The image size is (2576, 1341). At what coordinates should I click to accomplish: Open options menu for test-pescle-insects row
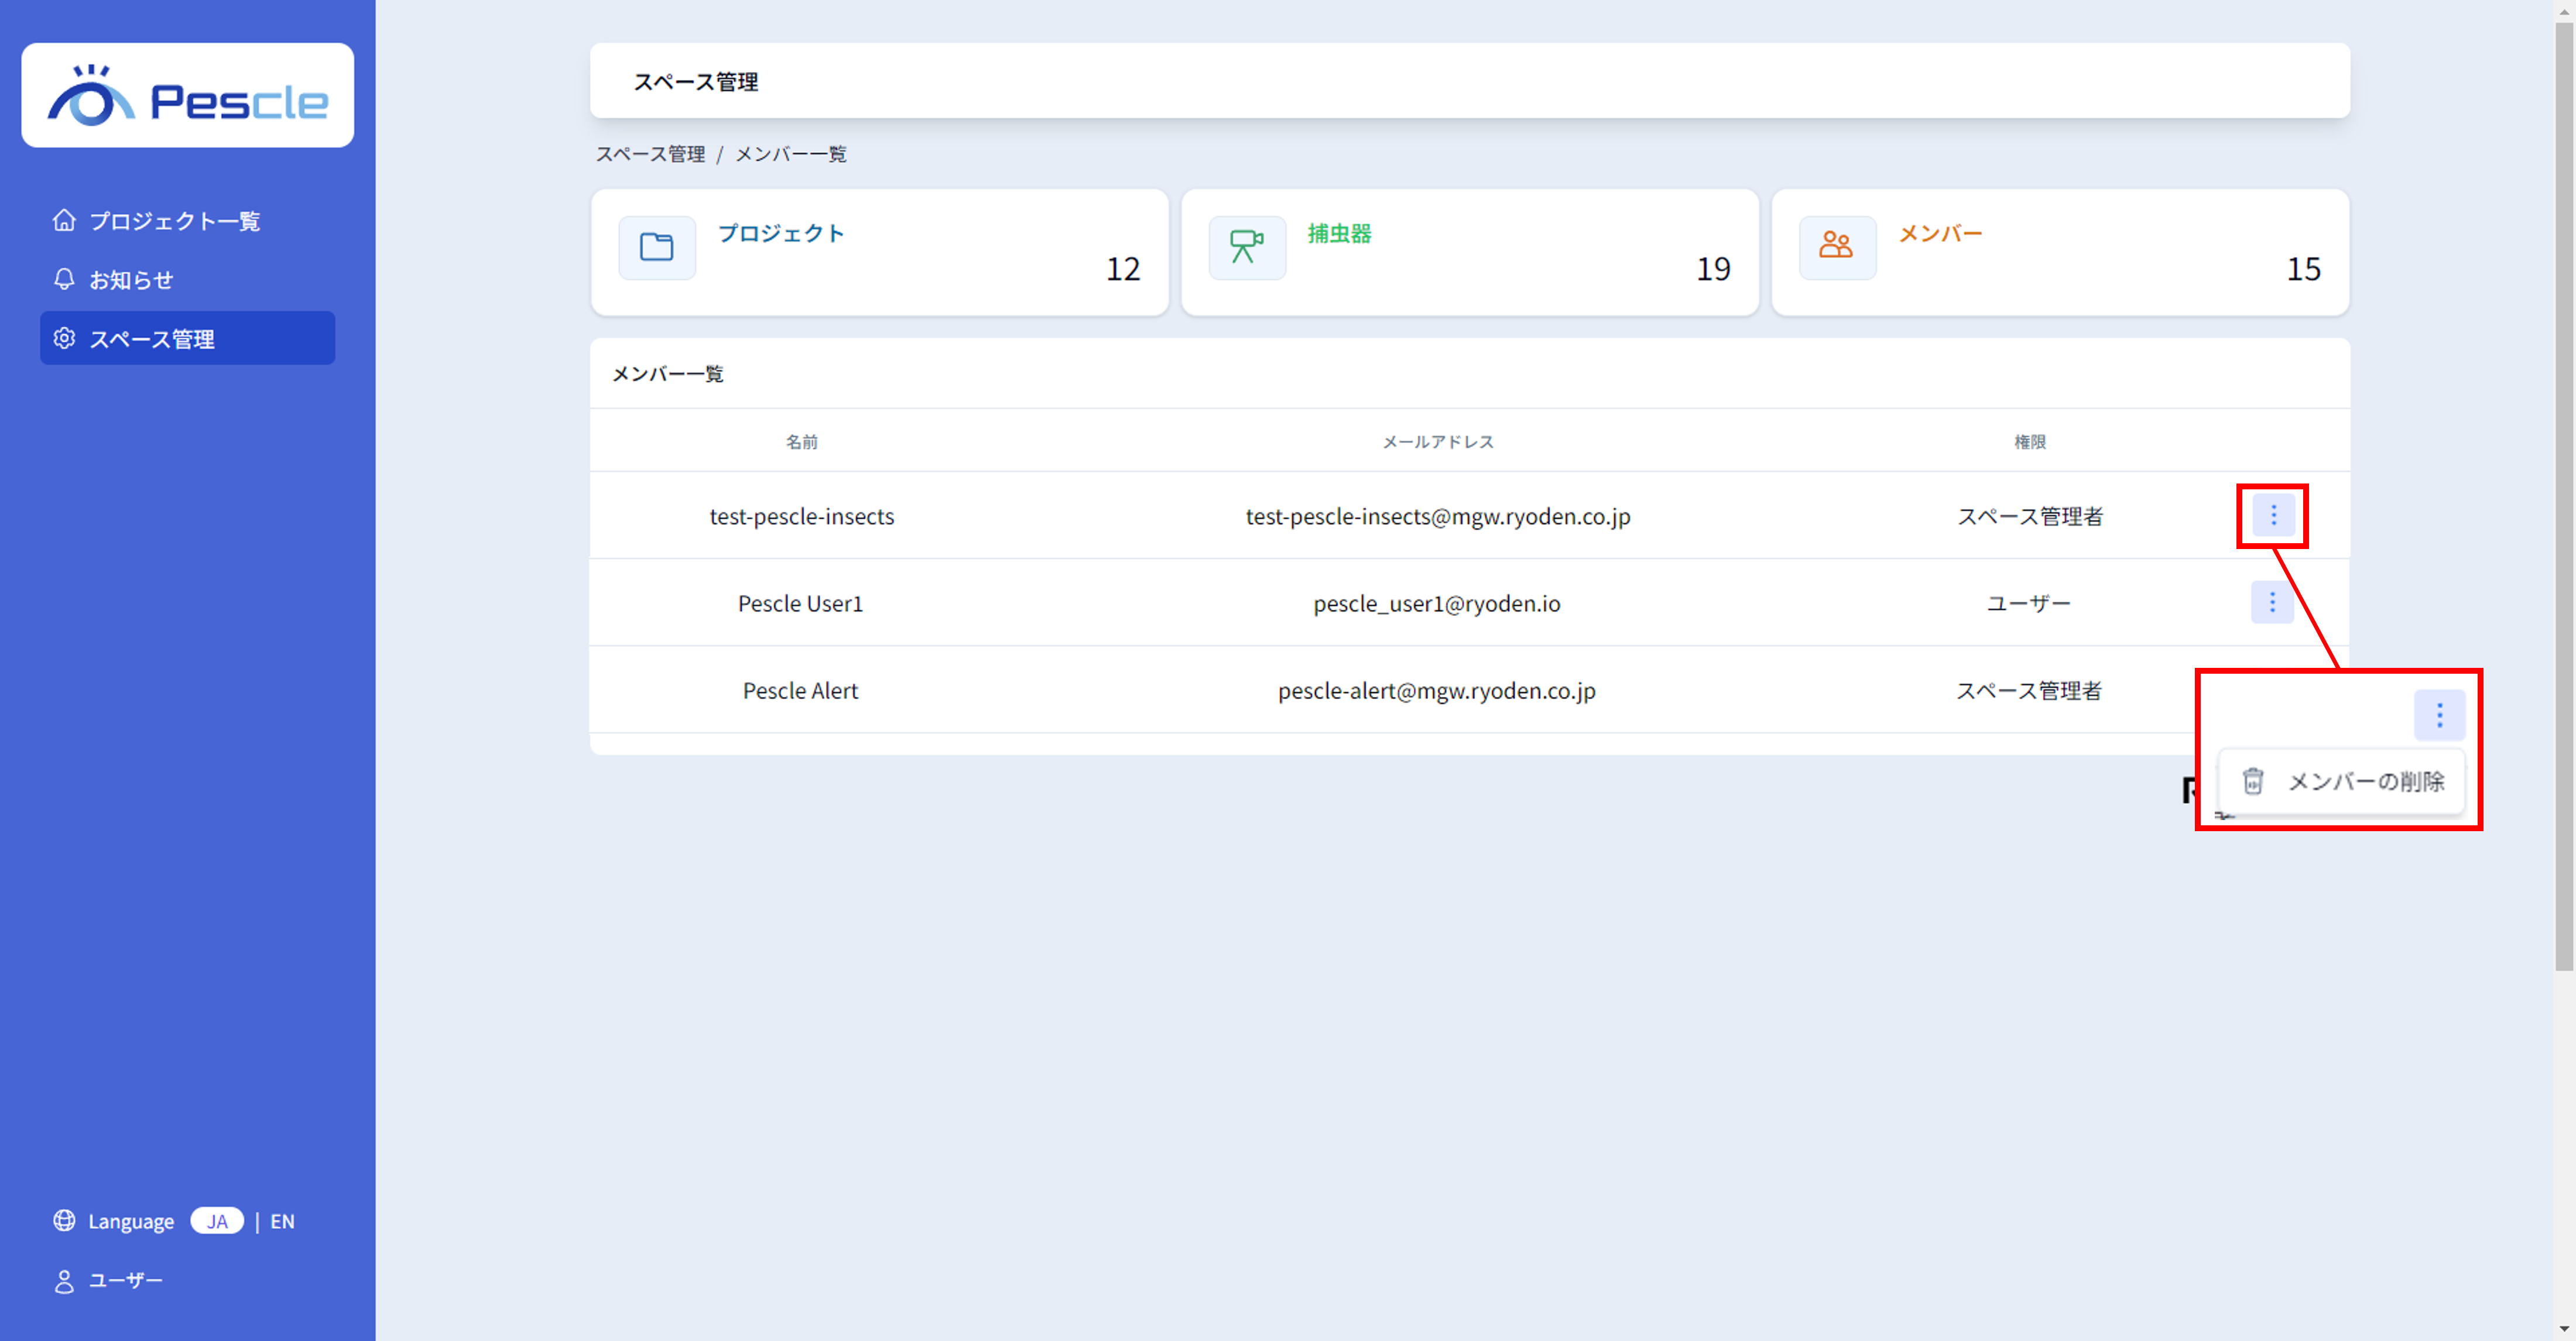tap(2273, 515)
